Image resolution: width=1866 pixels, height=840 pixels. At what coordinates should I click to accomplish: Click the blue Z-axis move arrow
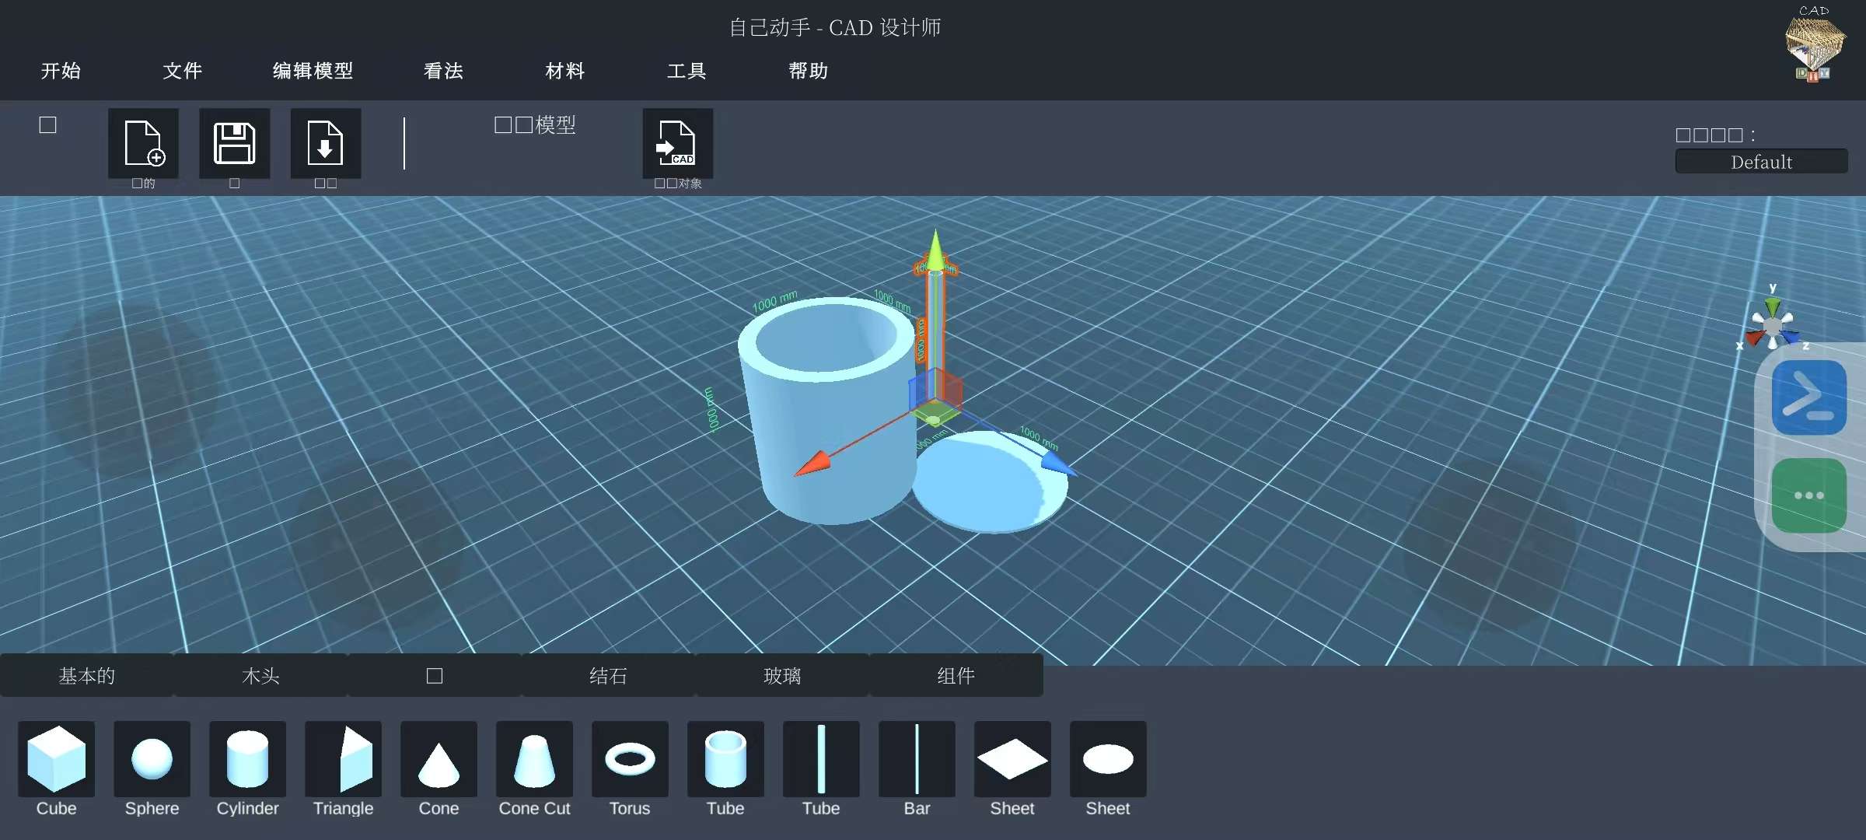[1058, 463]
